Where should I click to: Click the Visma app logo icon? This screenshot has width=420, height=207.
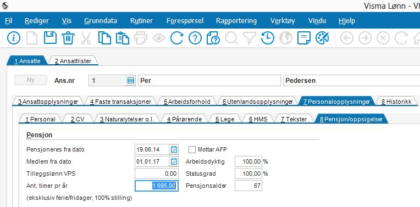click(4, 5)
